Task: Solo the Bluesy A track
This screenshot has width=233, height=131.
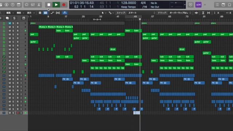Action: pos(13,27)
